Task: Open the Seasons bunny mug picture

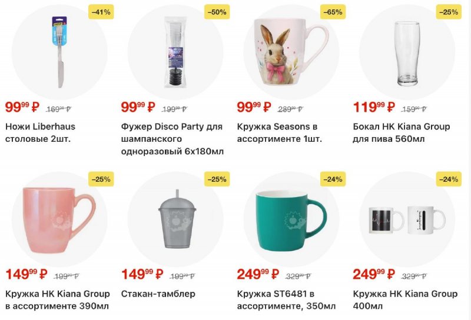Action: (290, 52)
